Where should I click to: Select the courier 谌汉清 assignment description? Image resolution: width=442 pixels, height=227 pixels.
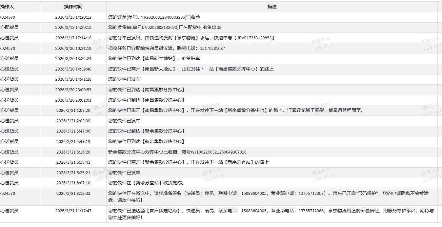[x=167, y=49]
